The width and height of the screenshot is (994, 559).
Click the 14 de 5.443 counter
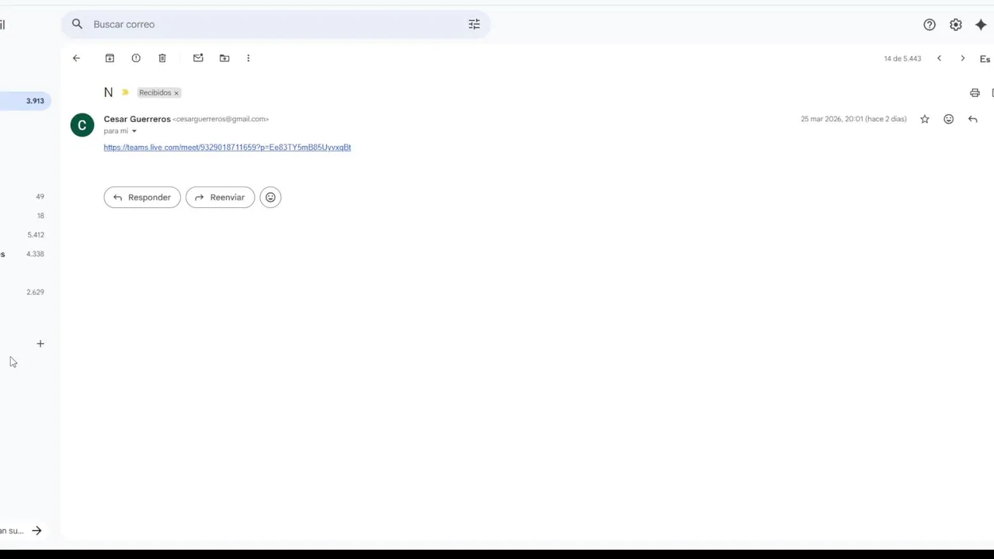(902, 59)
